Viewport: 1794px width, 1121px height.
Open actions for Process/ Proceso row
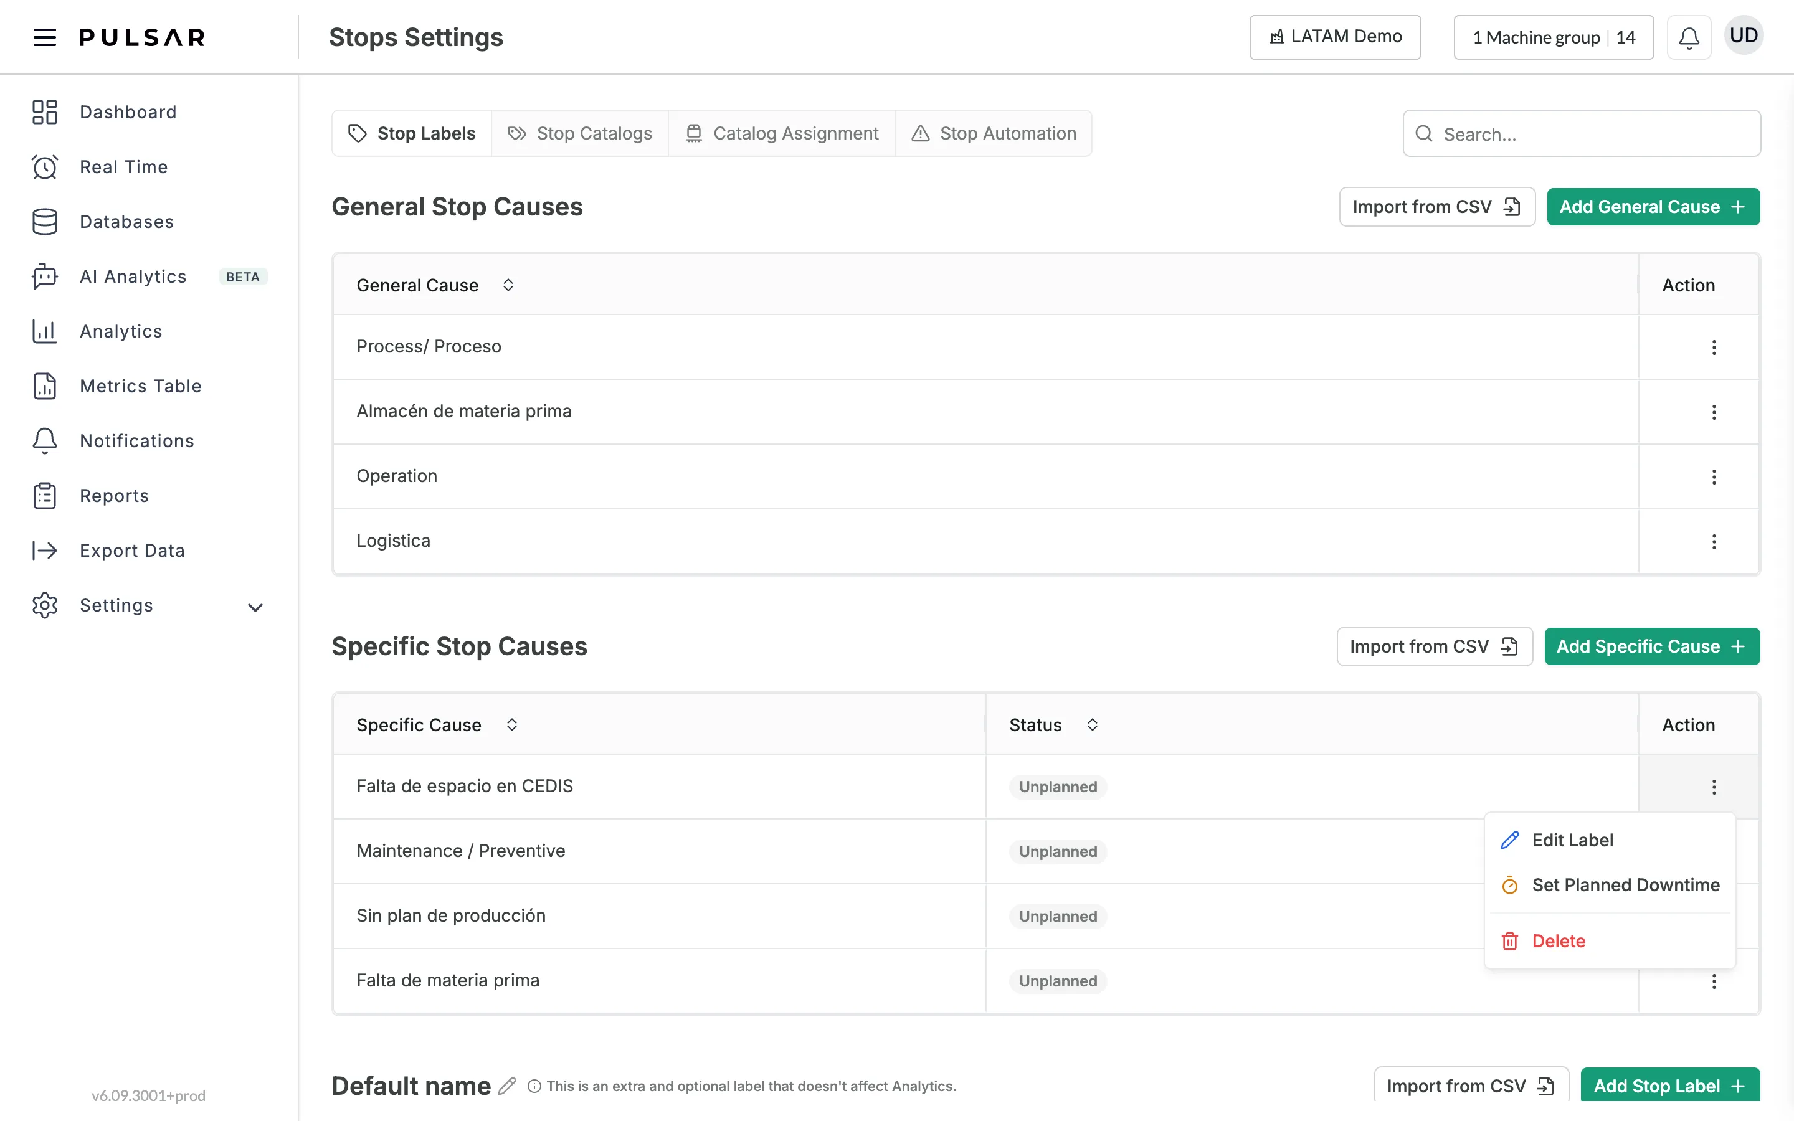click(1713, 347)
